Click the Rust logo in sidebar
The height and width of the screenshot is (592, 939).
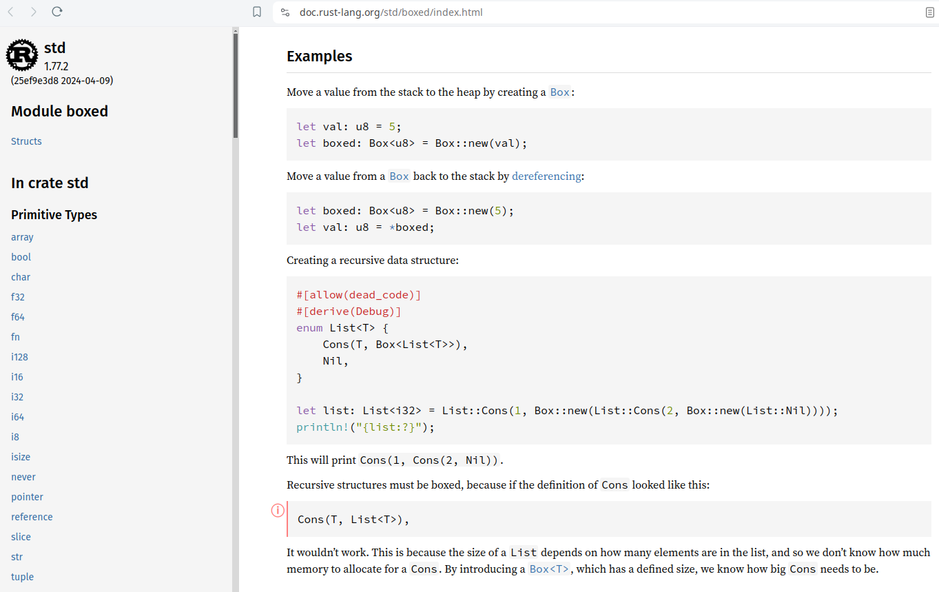pos(22,55)
